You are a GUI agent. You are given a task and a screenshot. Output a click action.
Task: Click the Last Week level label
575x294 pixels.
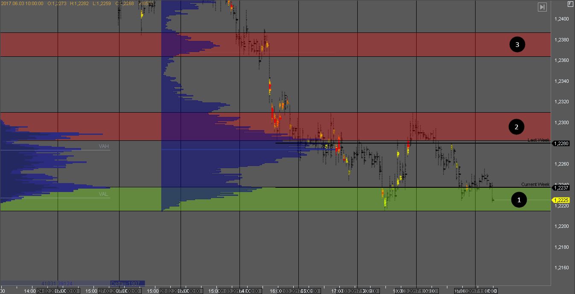pyautogui.click(x=538, y=140)
